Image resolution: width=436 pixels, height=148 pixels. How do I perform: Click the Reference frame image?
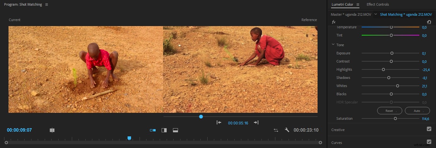[240, 69]
